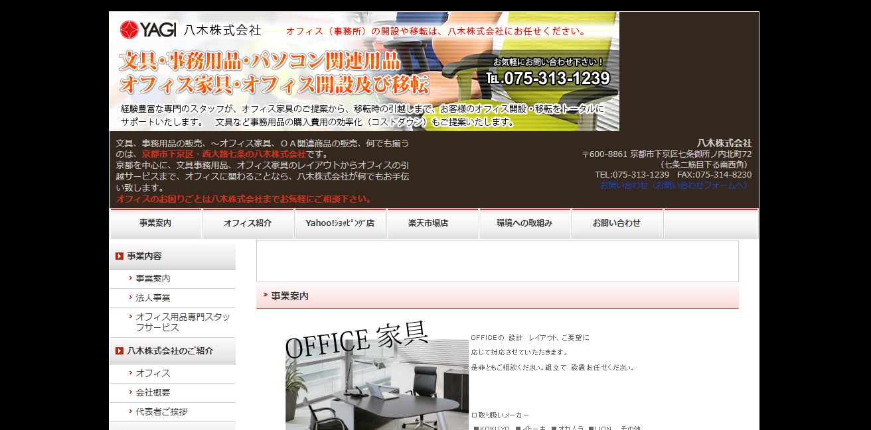Switch to the オフィス紹介 tab
Screen dimensions: 871x430
(248, 224)
